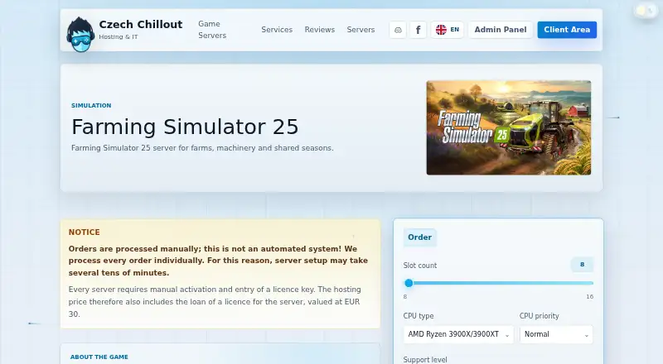Open the EN language selector
The width and height of the screenshot is (663, 364).
pyautogui.click(x=448, y=30)
